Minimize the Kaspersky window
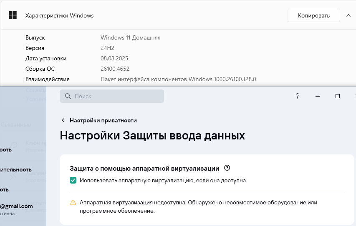The height and width of the screenshot is (226, 356). point(318,96)
